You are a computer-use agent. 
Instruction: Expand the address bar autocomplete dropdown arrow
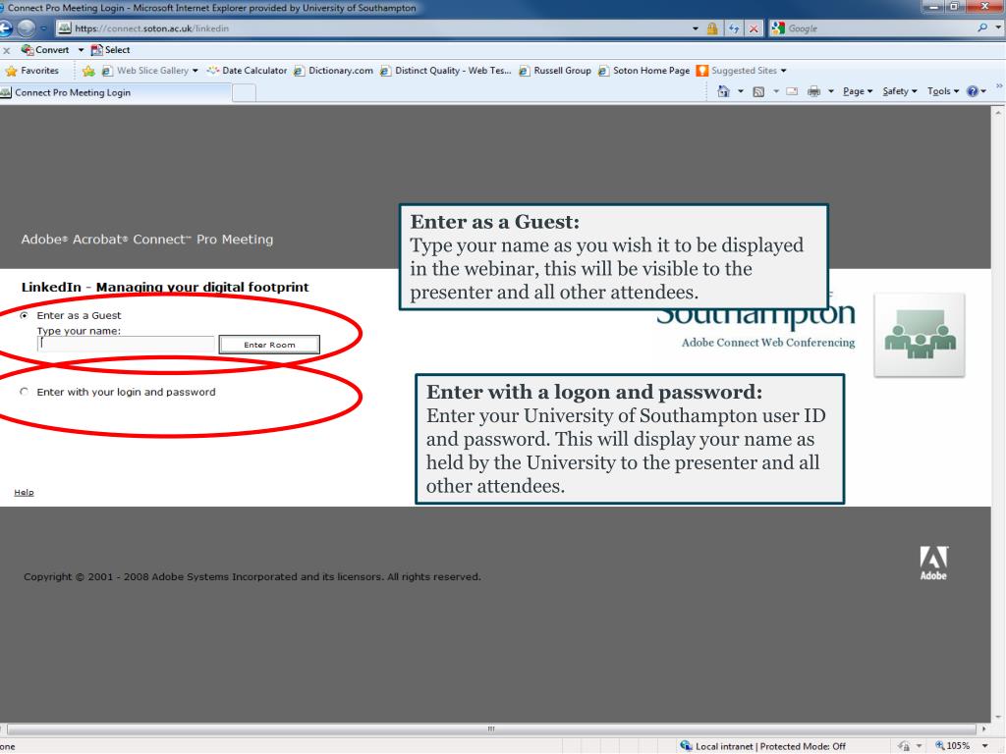[x=696, y=28]
